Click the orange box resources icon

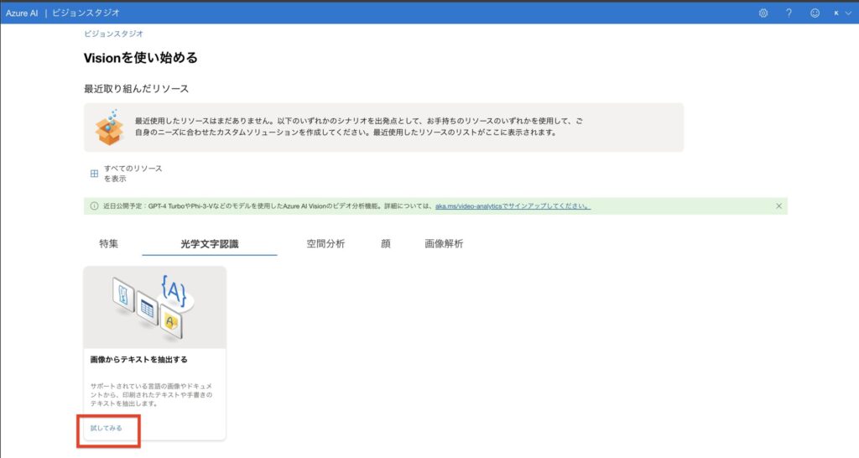pos(109,128)
